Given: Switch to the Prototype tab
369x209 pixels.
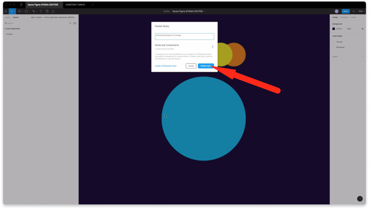Looking at the screenshot, I should pos(344,17).
